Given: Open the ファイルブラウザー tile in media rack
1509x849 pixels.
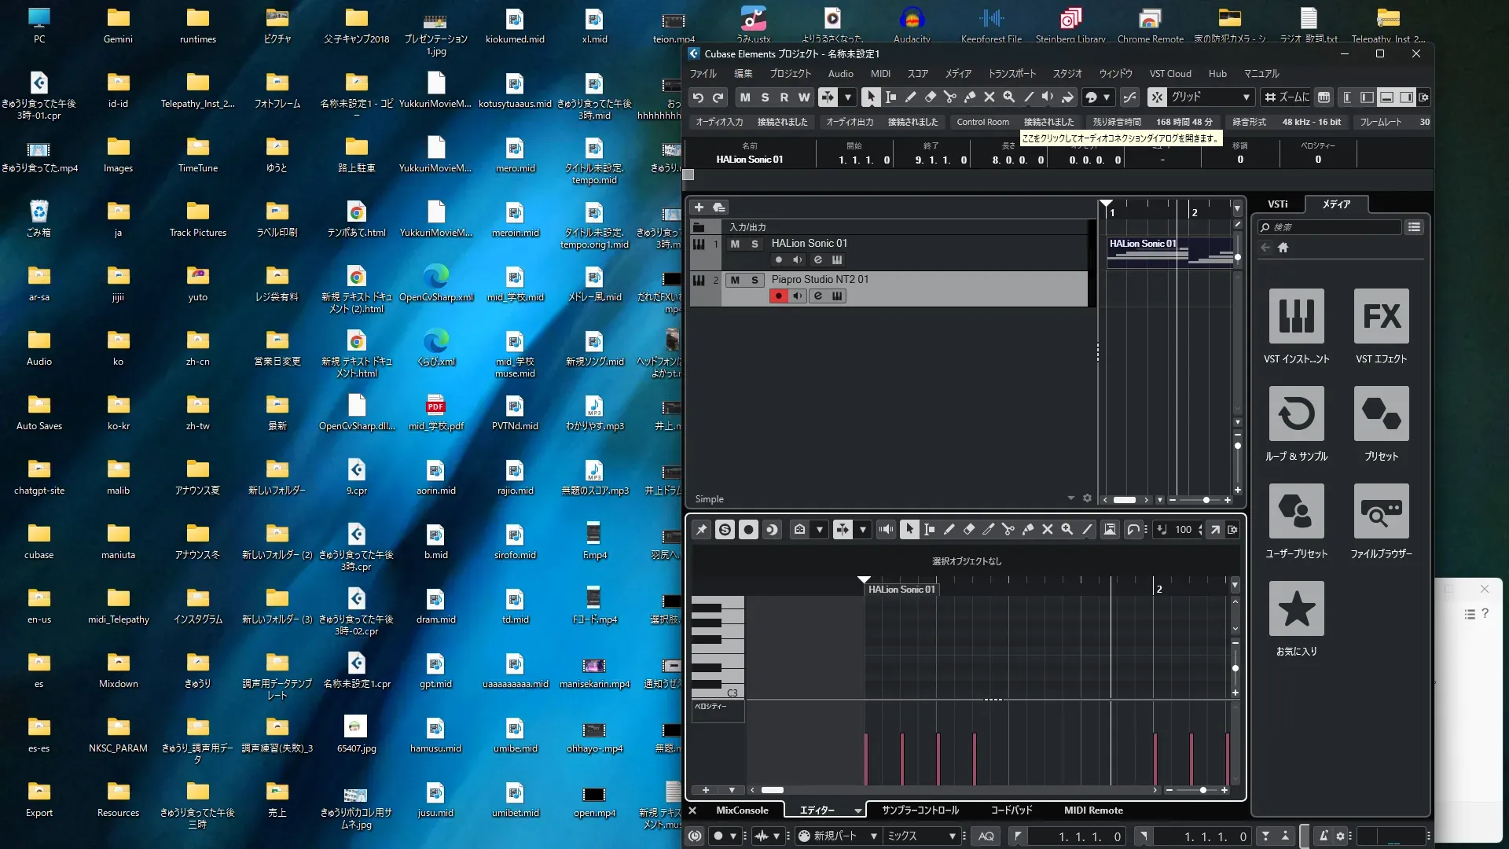Looking at the screenshot, I should [x=1381, y=512].
